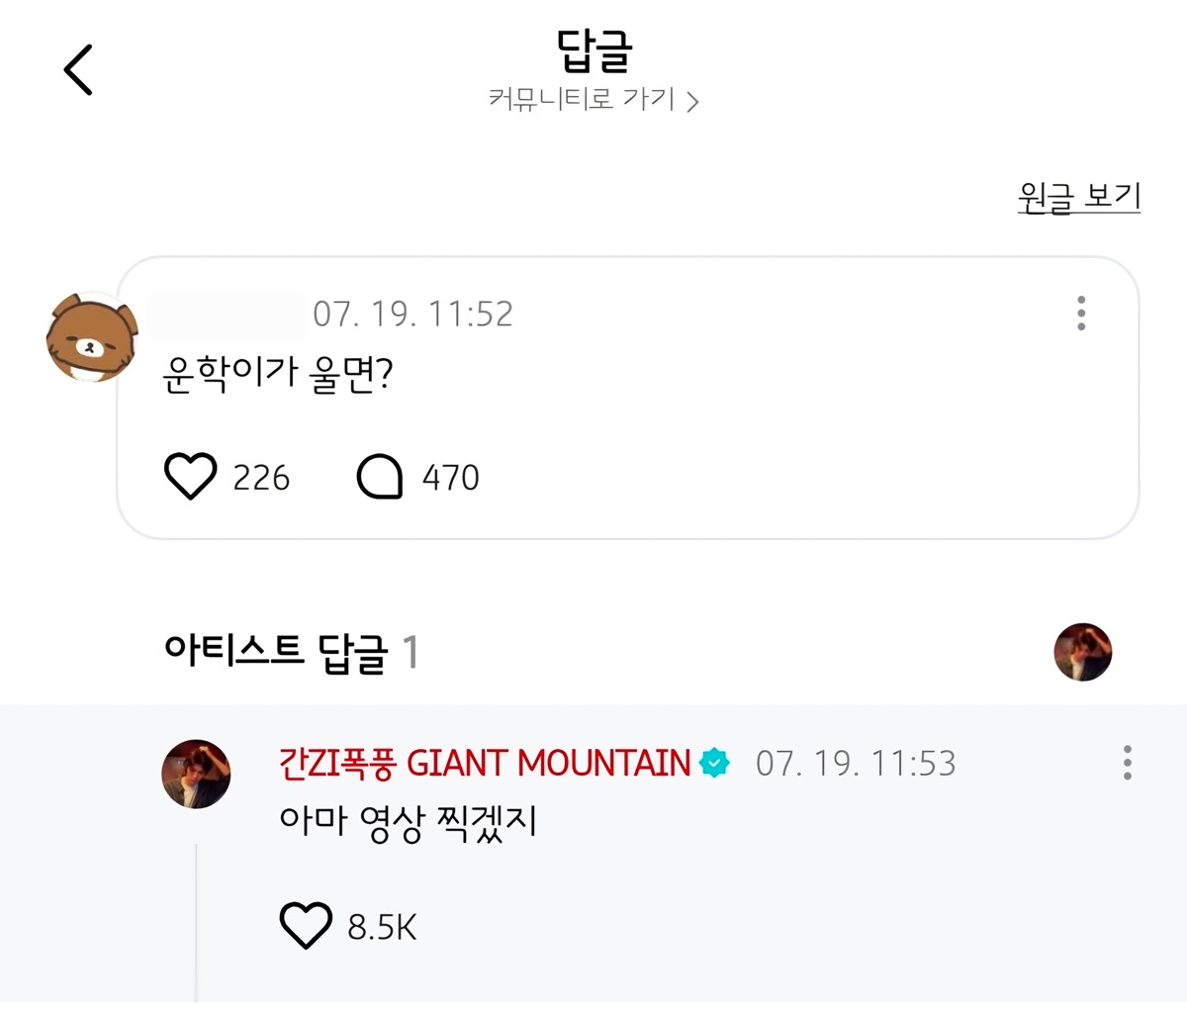Go to community via '커뮤니티로 가기'
Viewport: 1187px width, 1011px height.
[582, 100]
